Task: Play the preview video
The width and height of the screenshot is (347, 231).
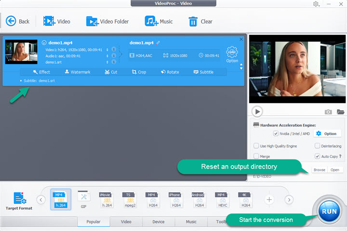Action: pyautogui.click(x=257, y=112)
